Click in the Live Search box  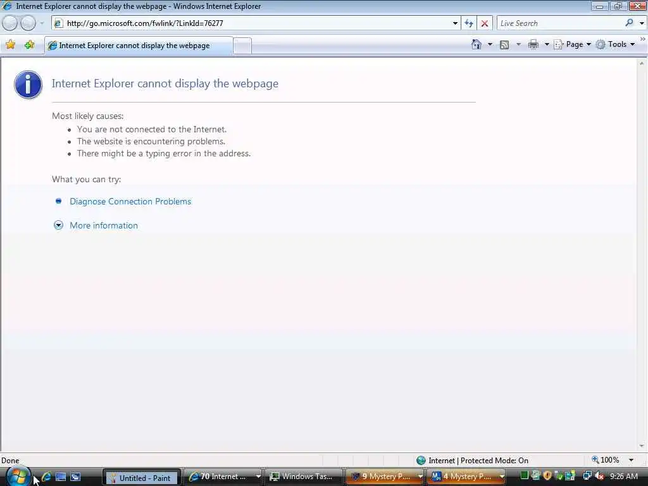tap(560, 23)
